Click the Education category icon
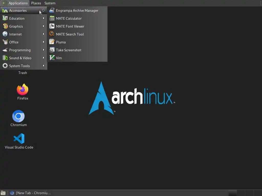 click(x=5, y=18)
